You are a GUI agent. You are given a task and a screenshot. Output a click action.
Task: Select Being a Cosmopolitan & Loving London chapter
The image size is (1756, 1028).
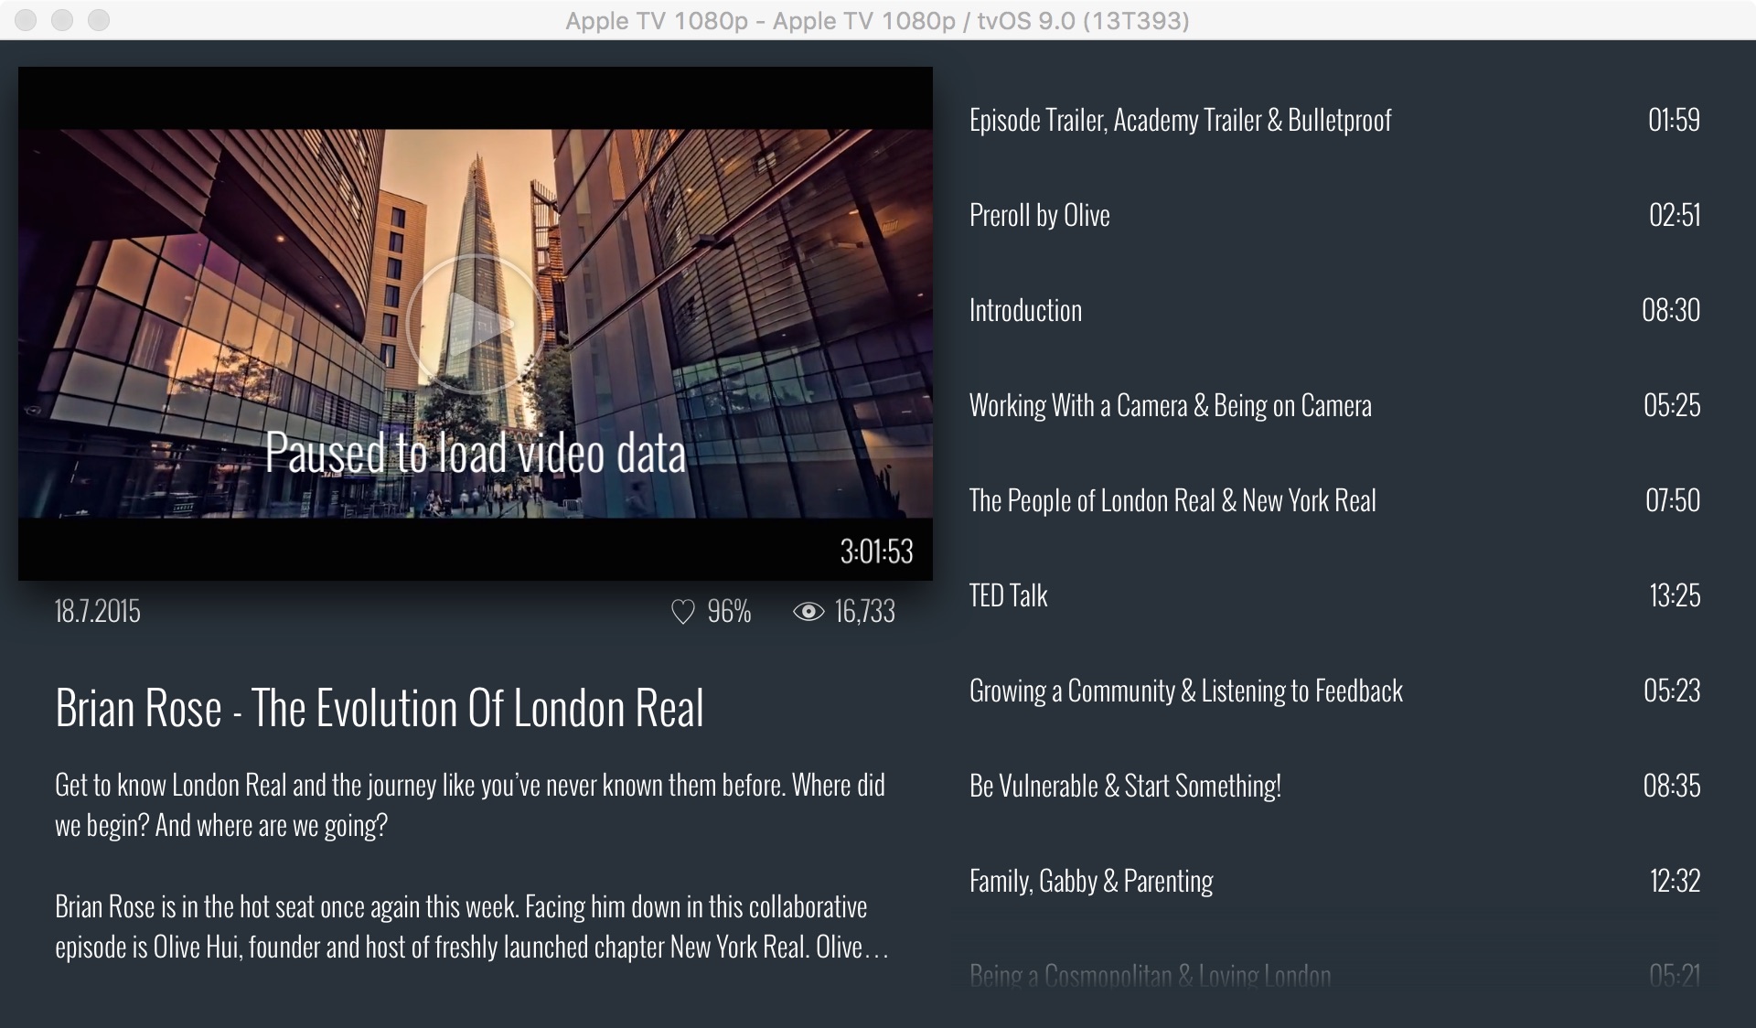coord(1334,976)
